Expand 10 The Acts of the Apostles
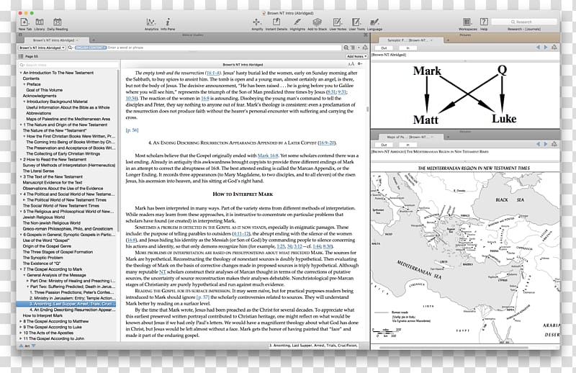This screenshot has width=576, height=373. pos(21,333)
